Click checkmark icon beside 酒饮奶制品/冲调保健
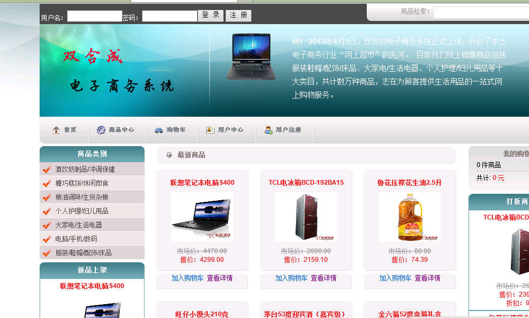The width and height of the screenshot is (529, 318). pos(47,169)
